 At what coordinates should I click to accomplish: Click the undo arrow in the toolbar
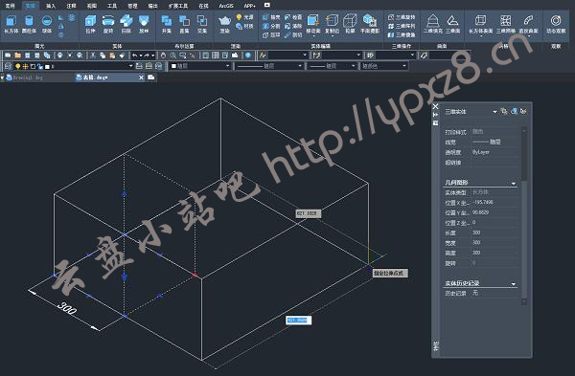[134, 55]
